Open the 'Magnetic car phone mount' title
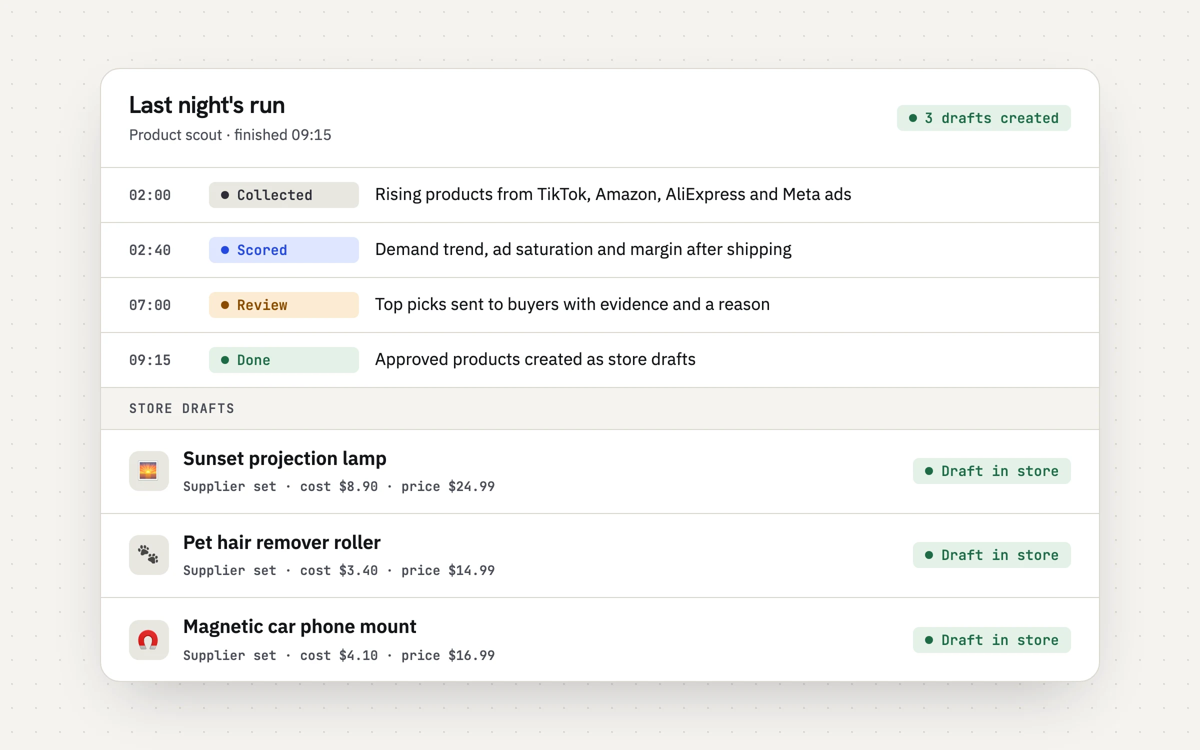The image size is (1200, 750). [x=299, y=626]
